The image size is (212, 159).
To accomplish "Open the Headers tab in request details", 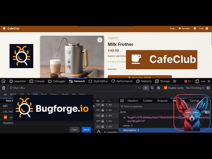I will (x=132, y=101).
